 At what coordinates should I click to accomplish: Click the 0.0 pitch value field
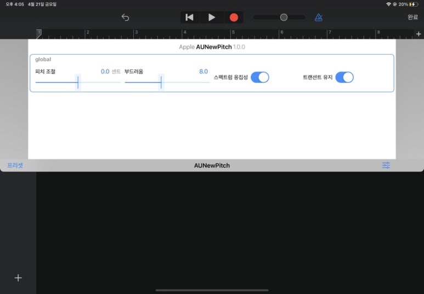105,72
